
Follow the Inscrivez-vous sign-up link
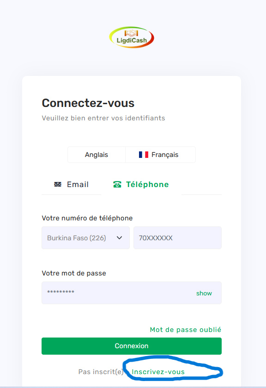[x=158, y=372]
